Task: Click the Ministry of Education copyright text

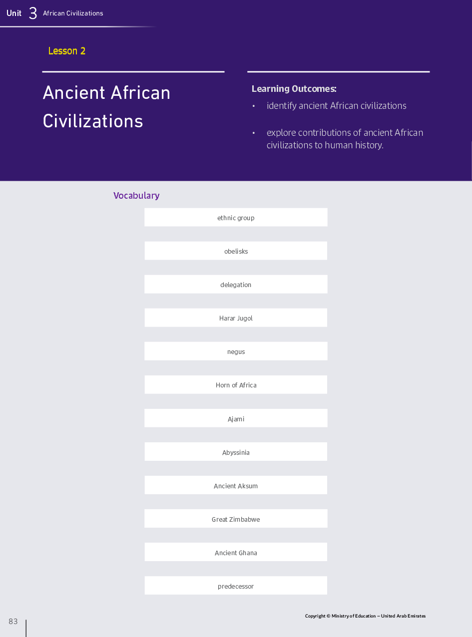Action: coord(365,616)
